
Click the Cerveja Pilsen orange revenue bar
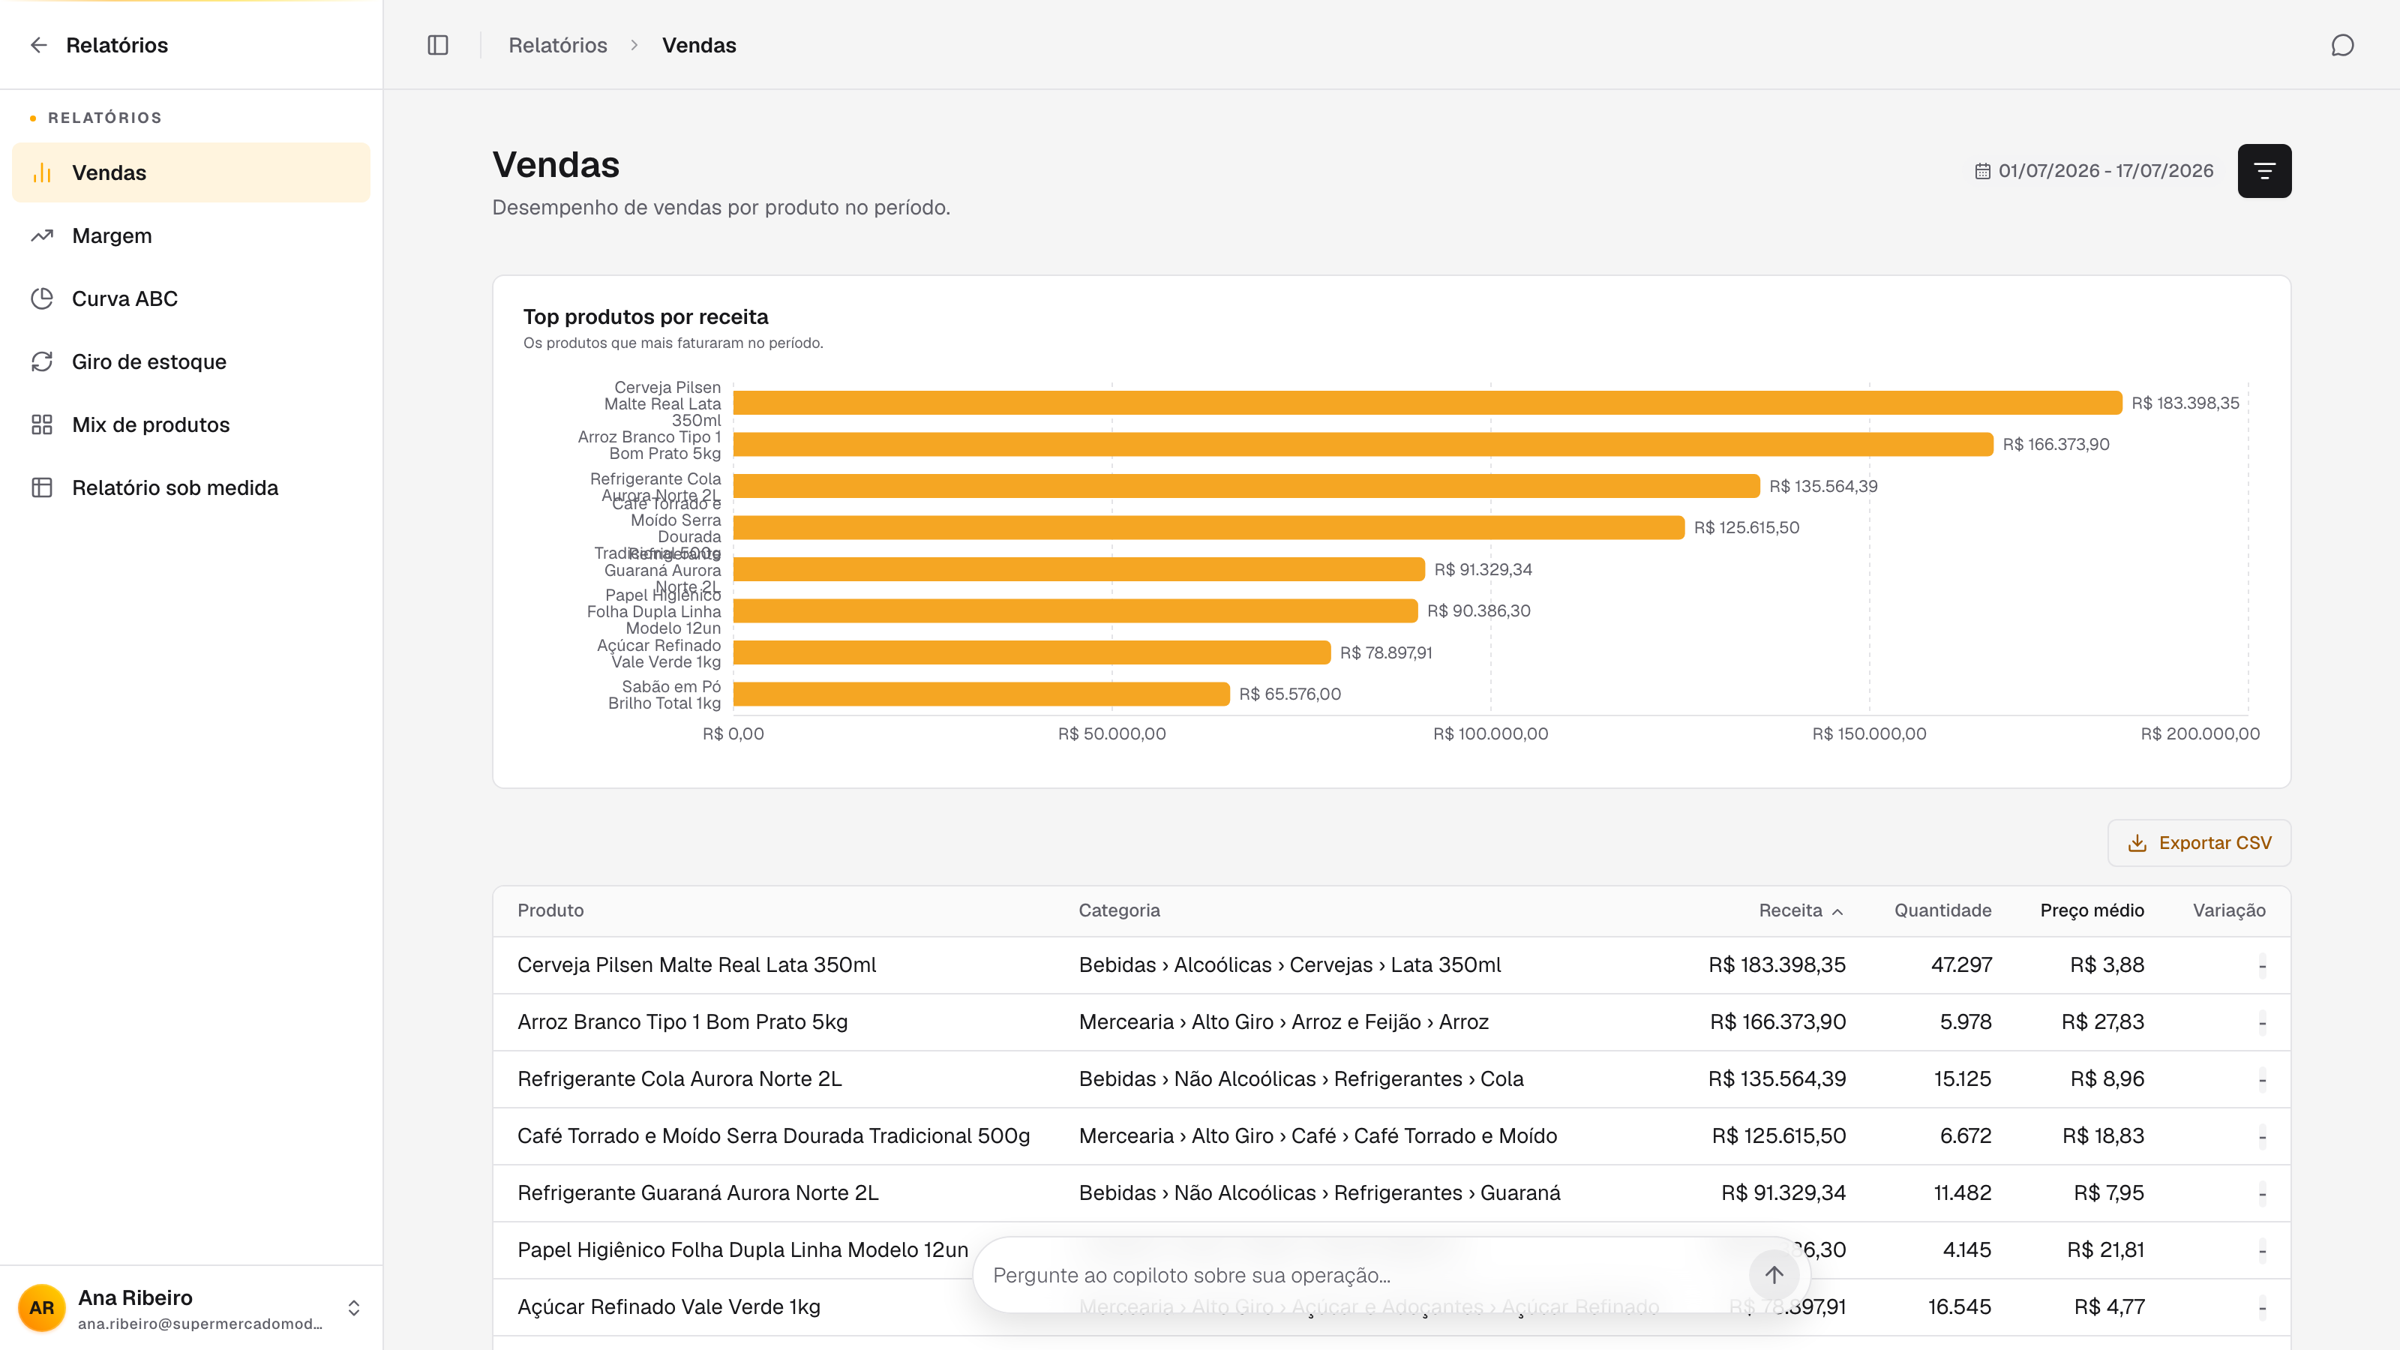[x=1427, y=403]
